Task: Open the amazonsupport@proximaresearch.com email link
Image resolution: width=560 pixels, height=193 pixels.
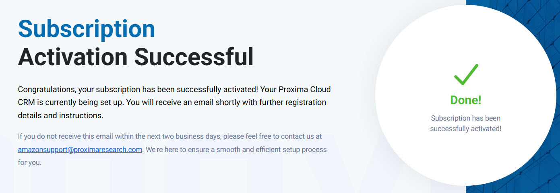Action: 80,150
